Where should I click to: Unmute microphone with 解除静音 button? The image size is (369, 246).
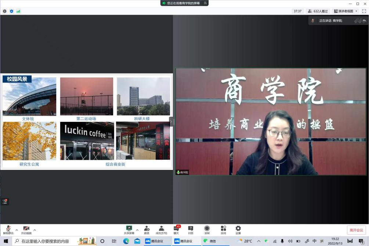click(8, 230)
